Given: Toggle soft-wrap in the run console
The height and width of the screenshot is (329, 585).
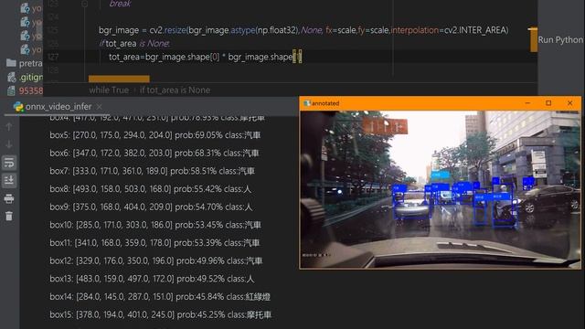Looking at the screenshot, I should 9,163.
